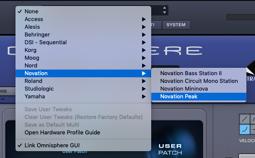Open the Roland hardware submenu

click(x=83, y=81)
